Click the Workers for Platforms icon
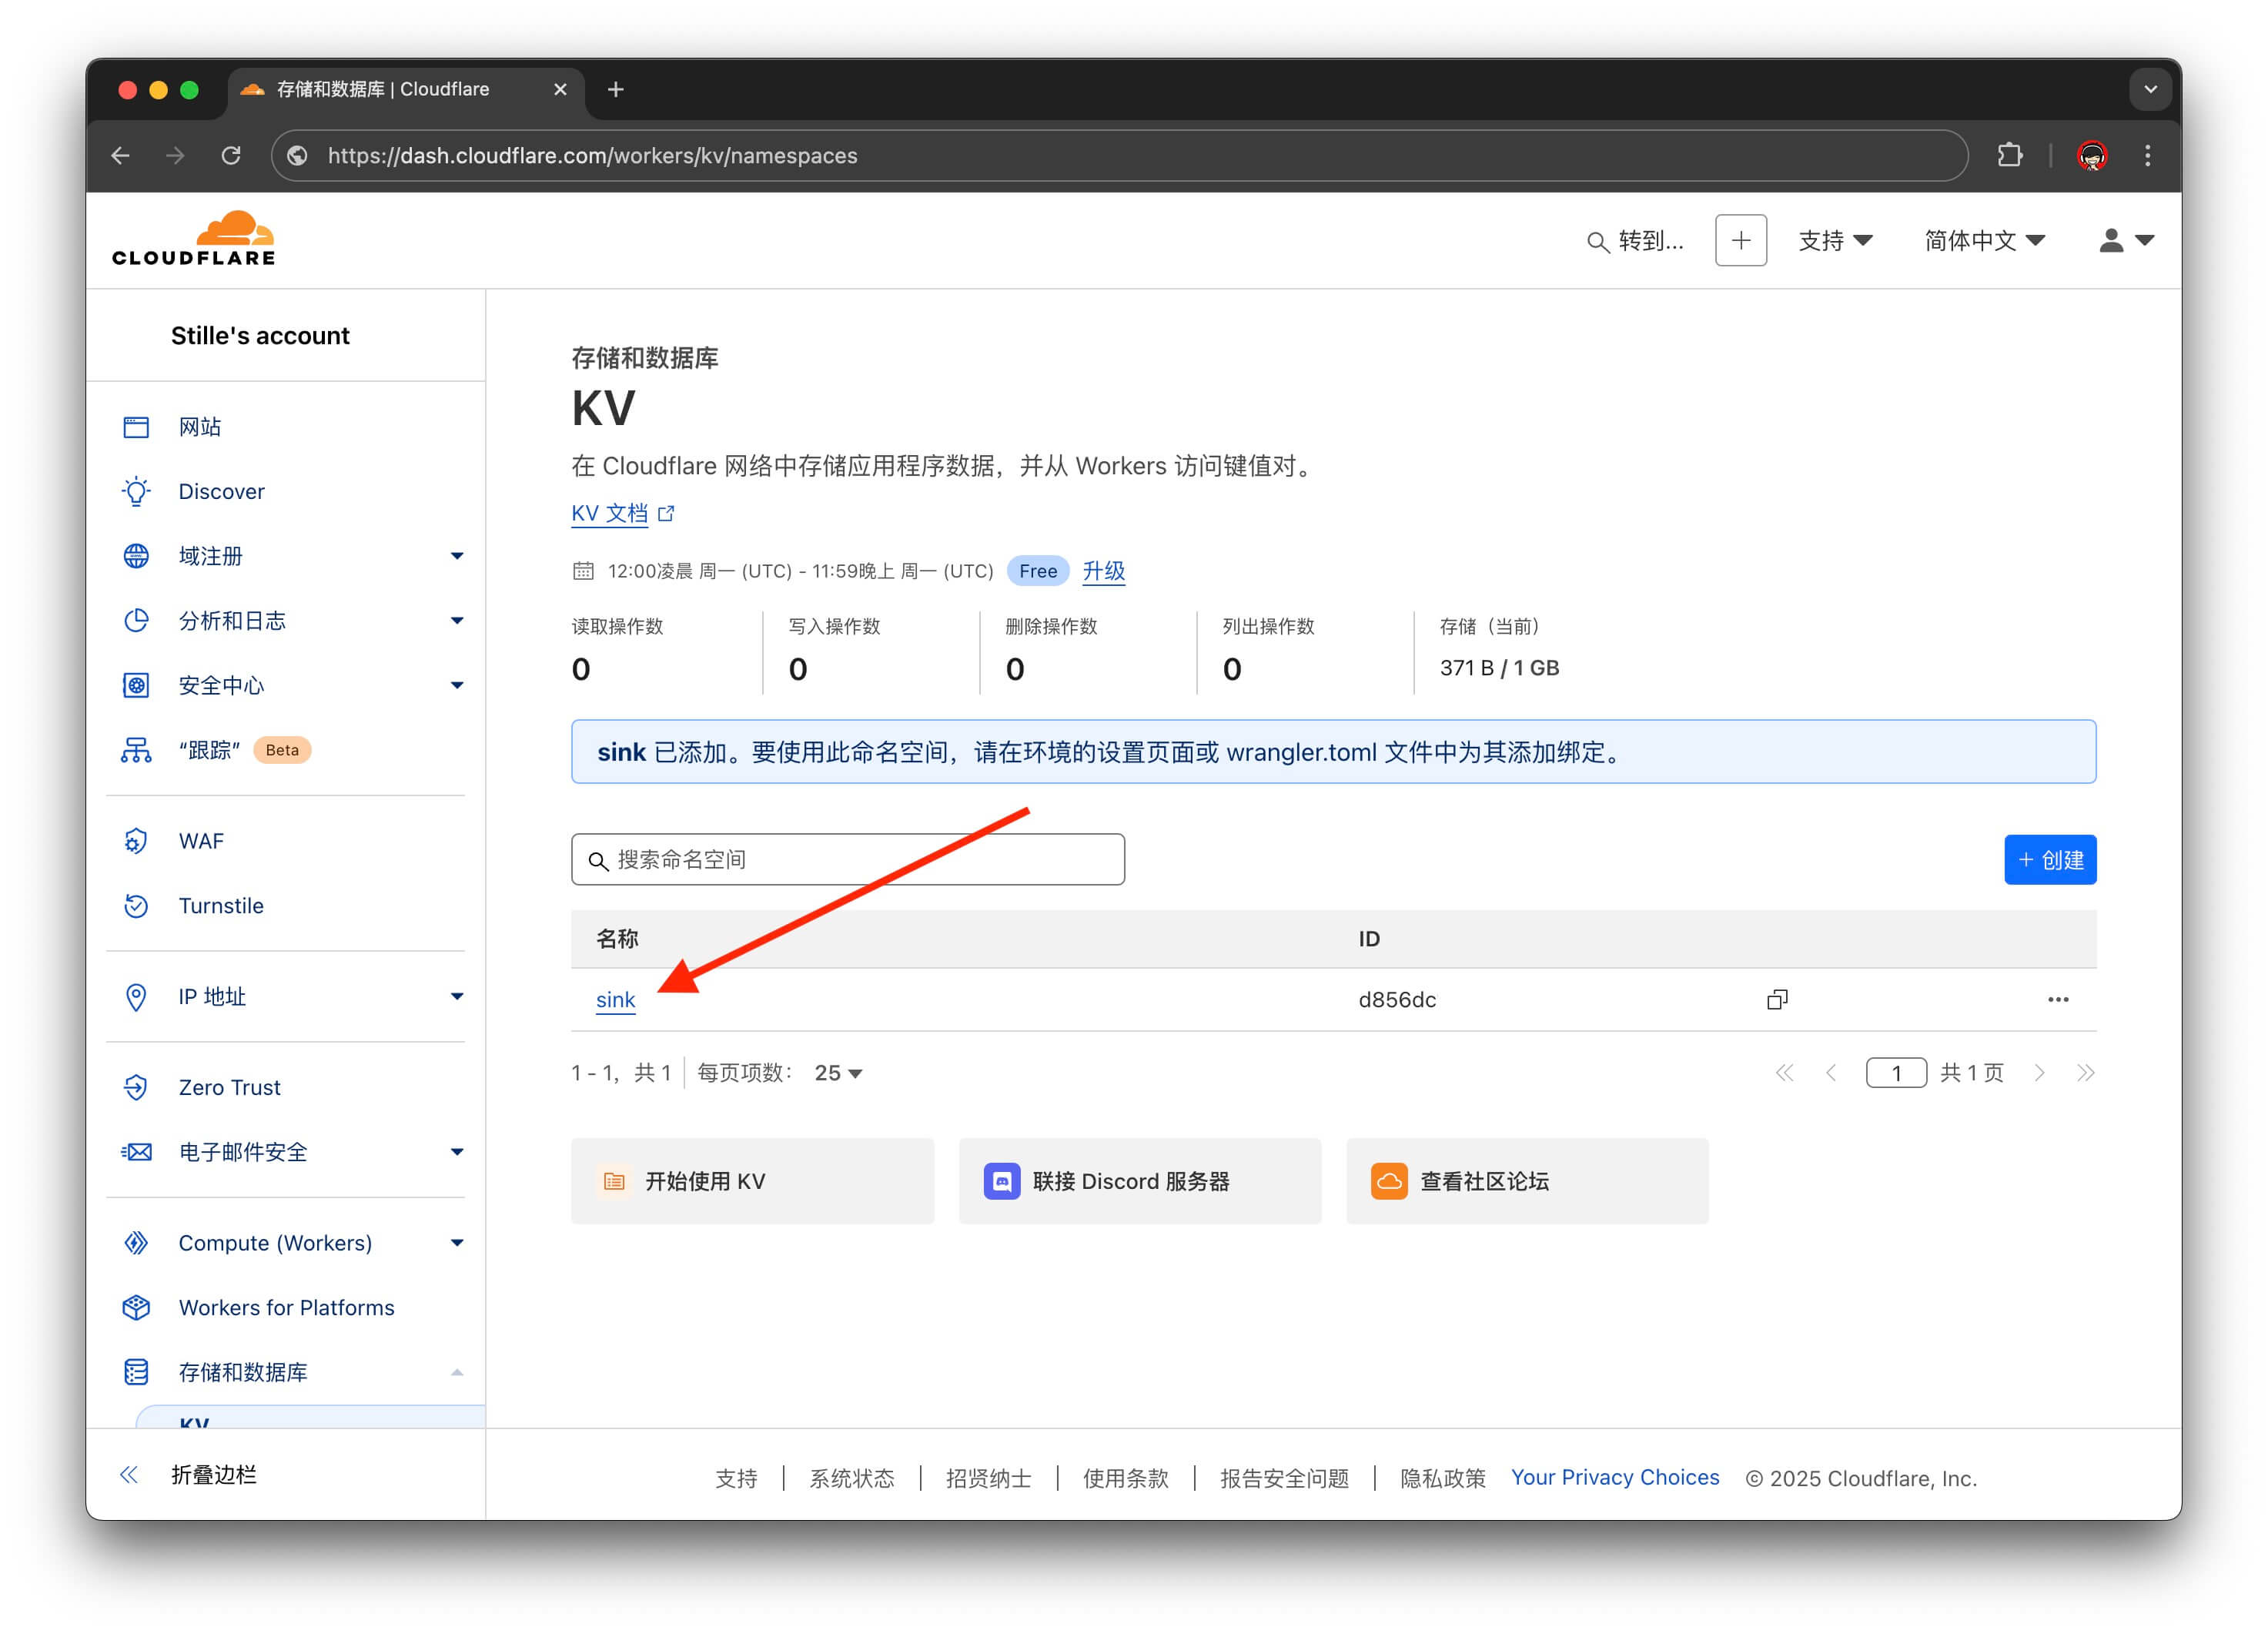Image resolution: width=2268 pixels, height=1634 pixels. click(136, 1308)
